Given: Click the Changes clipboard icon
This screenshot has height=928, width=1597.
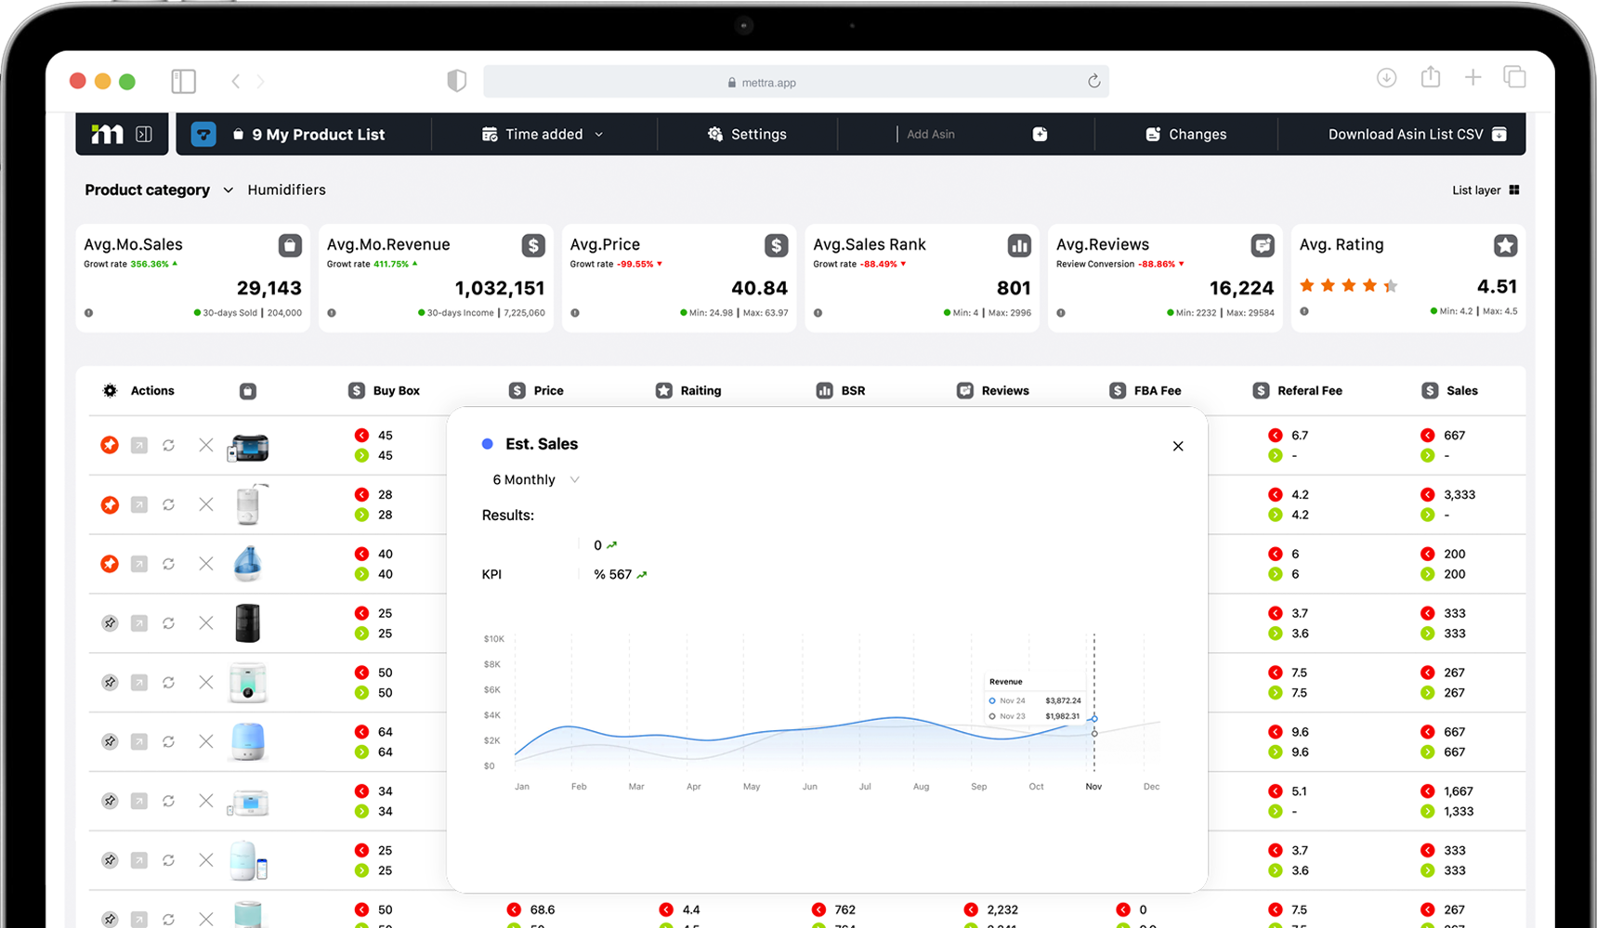Looking at the screenshot, I should [x=1154, y=134].
